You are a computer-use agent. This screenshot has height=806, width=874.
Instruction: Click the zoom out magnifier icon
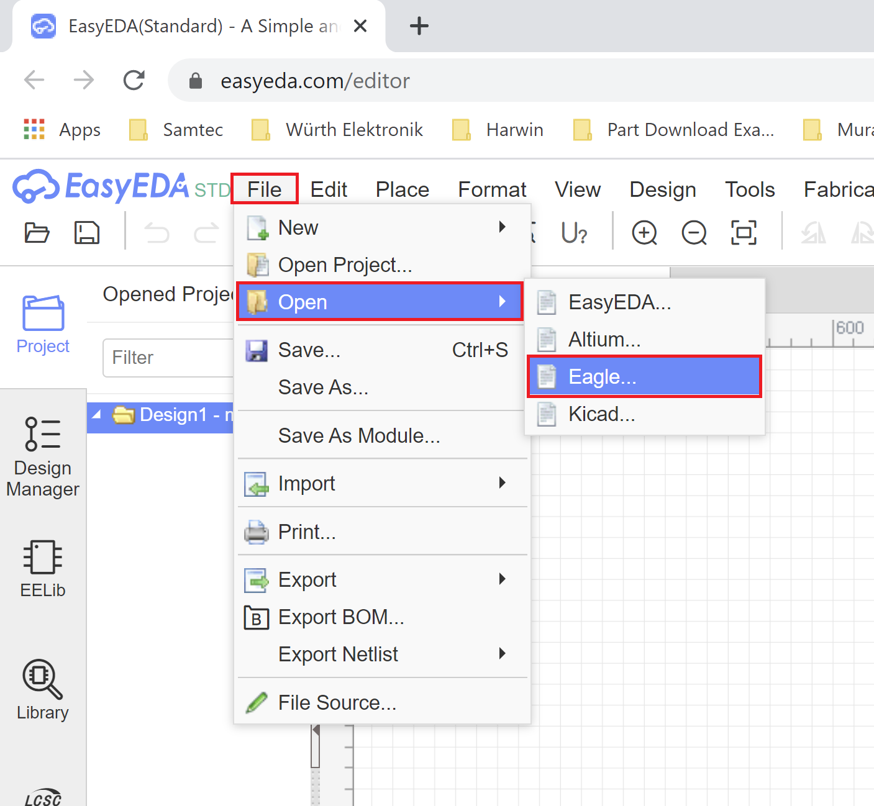[694, 233]
